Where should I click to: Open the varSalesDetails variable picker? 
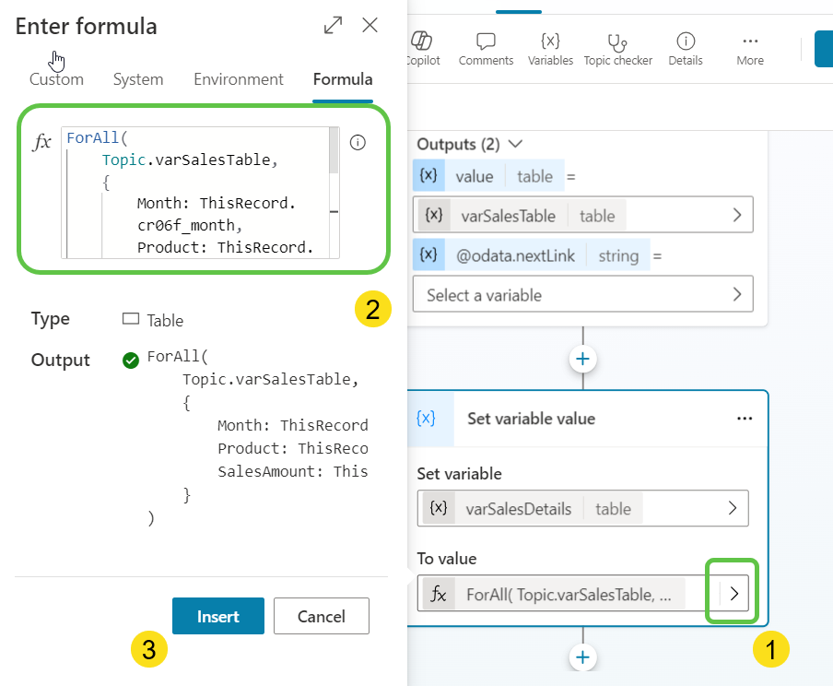(733, 508)
